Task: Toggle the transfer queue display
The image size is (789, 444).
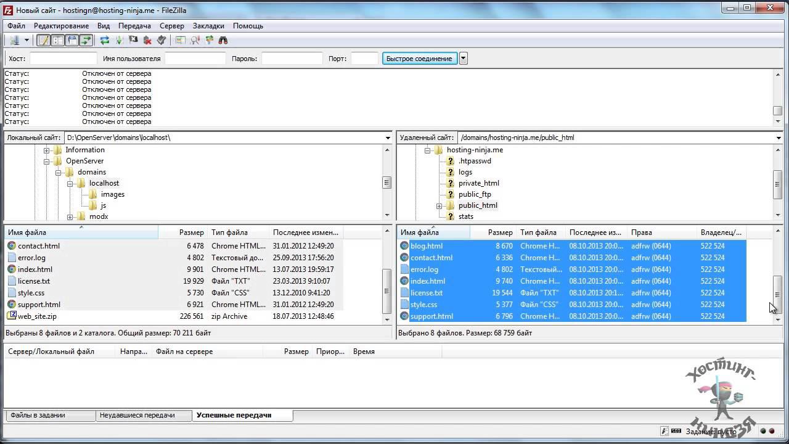Action: point(86,40)
